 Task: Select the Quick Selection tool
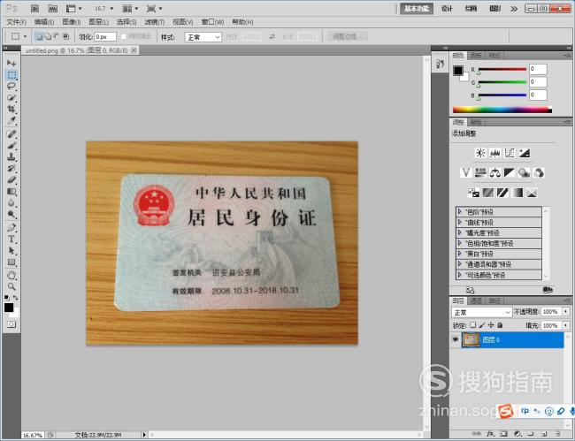point(11,98)
